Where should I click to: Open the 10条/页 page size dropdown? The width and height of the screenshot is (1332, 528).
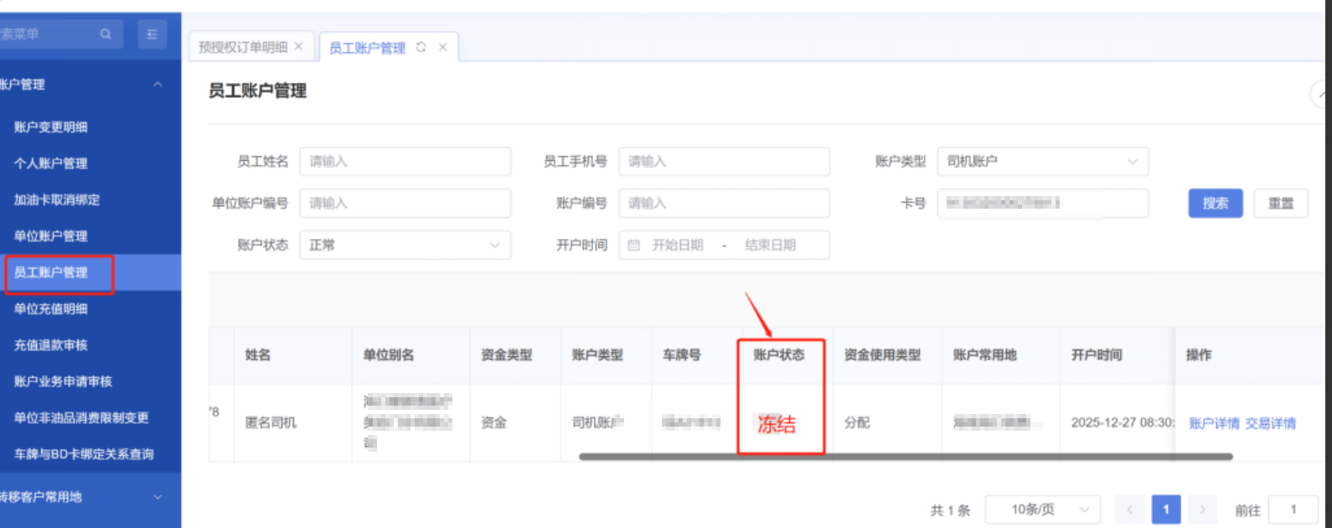1042,510
